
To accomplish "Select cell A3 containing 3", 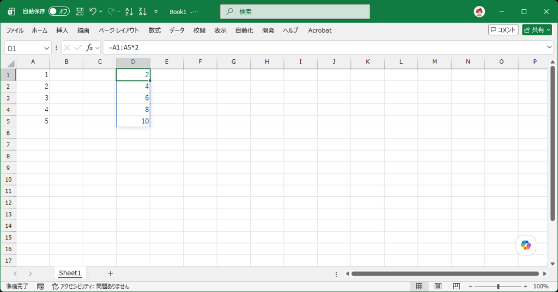I will click(x=33, y=98).
